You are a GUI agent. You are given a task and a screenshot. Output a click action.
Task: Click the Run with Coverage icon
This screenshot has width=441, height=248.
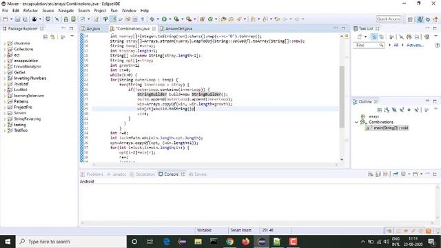click(176, 19)
